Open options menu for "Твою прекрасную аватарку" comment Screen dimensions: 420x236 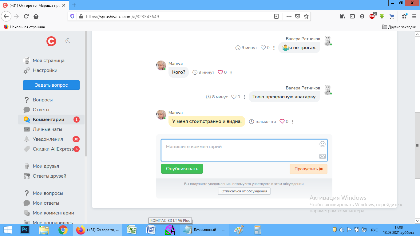[244, 97]
